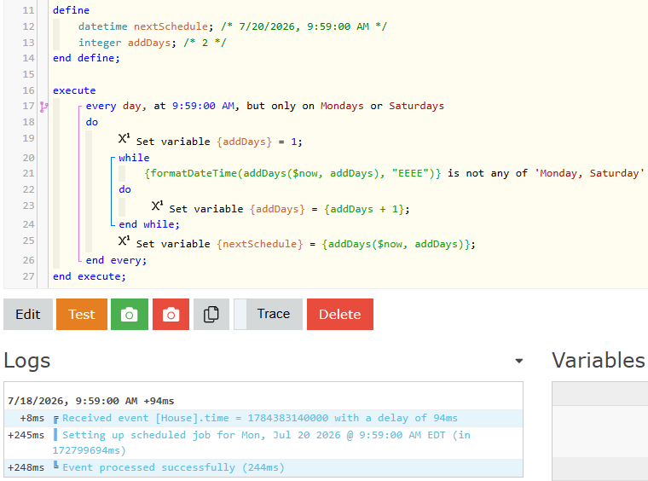
Task: Click the branch icon beside line 17
Action: point(43,107)
